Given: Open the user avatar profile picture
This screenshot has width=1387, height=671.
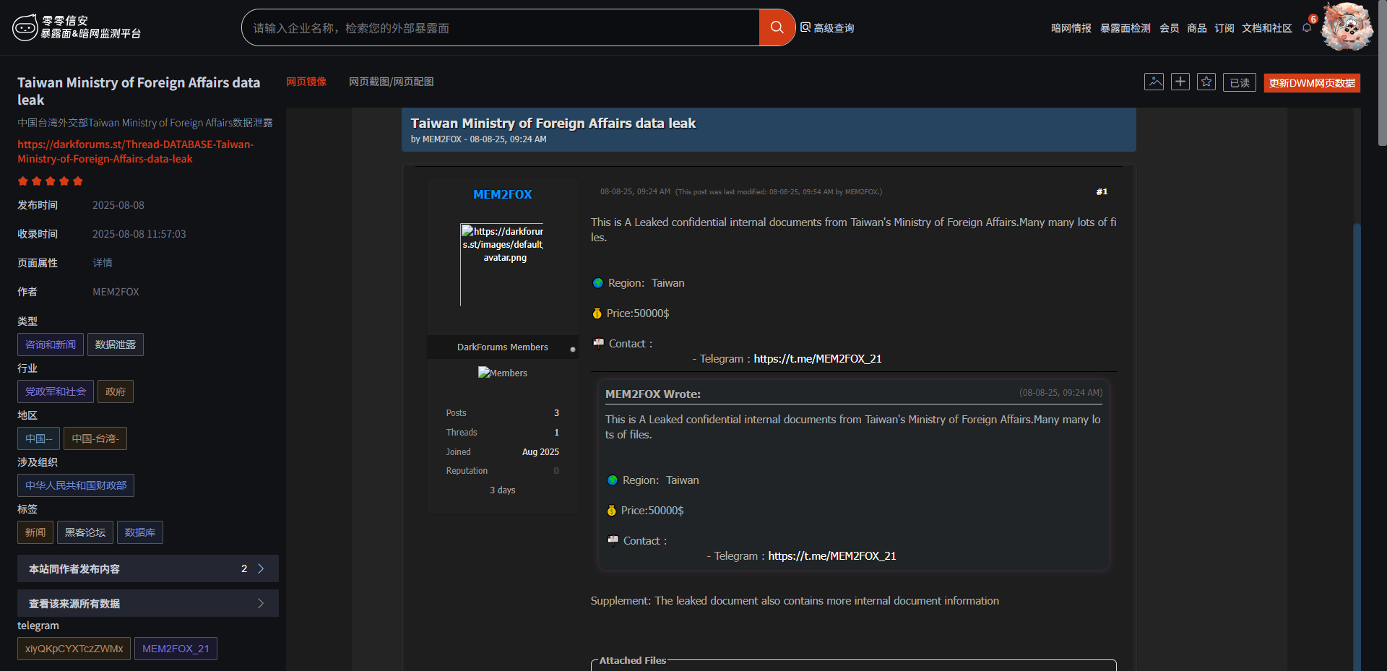Looking at the screenshot, I should pyautogui.click(x=1347, y=27).
